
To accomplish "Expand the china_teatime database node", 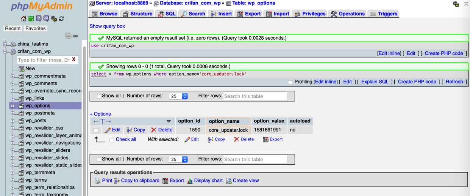I will [x=5, y=44].
